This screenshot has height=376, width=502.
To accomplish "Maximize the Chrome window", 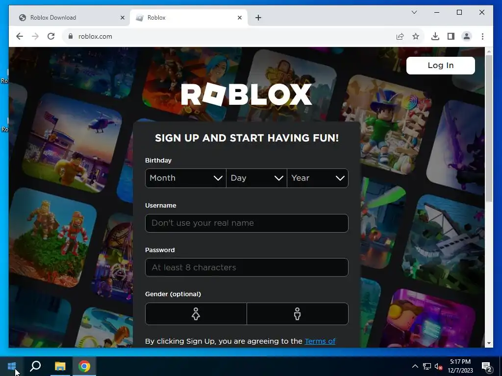I will click(459, 12).
